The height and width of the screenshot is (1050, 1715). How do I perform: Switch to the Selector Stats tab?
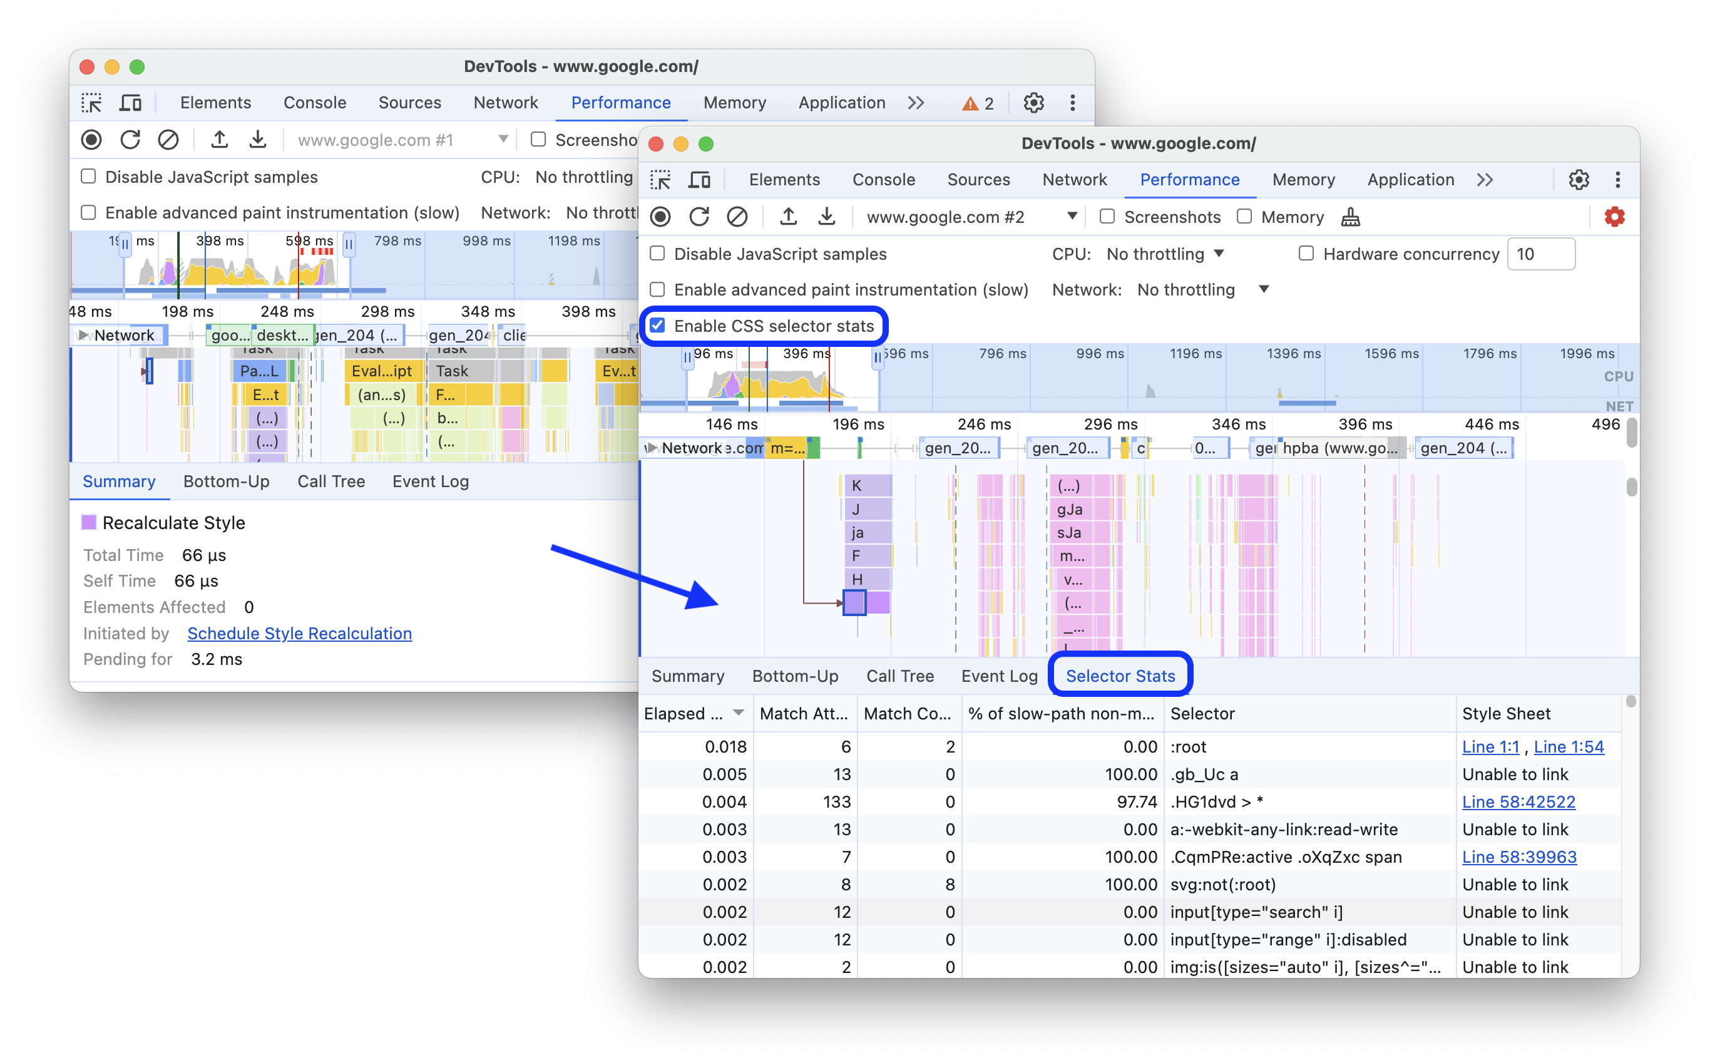click(x=1119, y=675)
